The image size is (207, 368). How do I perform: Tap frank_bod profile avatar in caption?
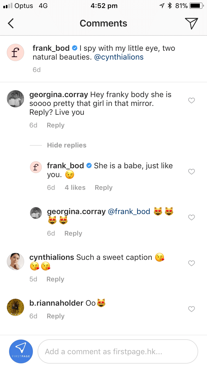15,52
